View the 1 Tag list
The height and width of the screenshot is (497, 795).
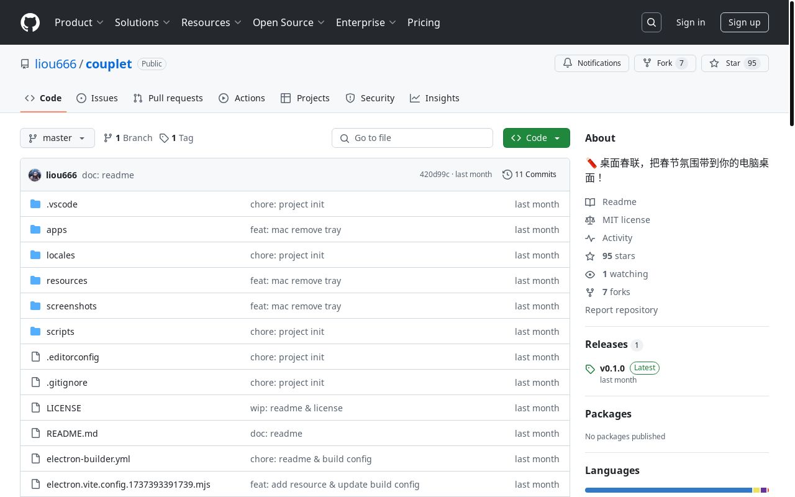176,138
